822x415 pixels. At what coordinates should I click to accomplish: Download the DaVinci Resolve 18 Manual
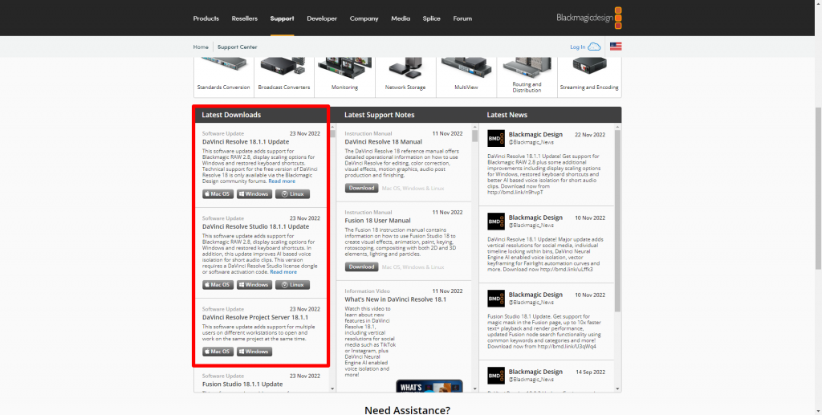361,188
